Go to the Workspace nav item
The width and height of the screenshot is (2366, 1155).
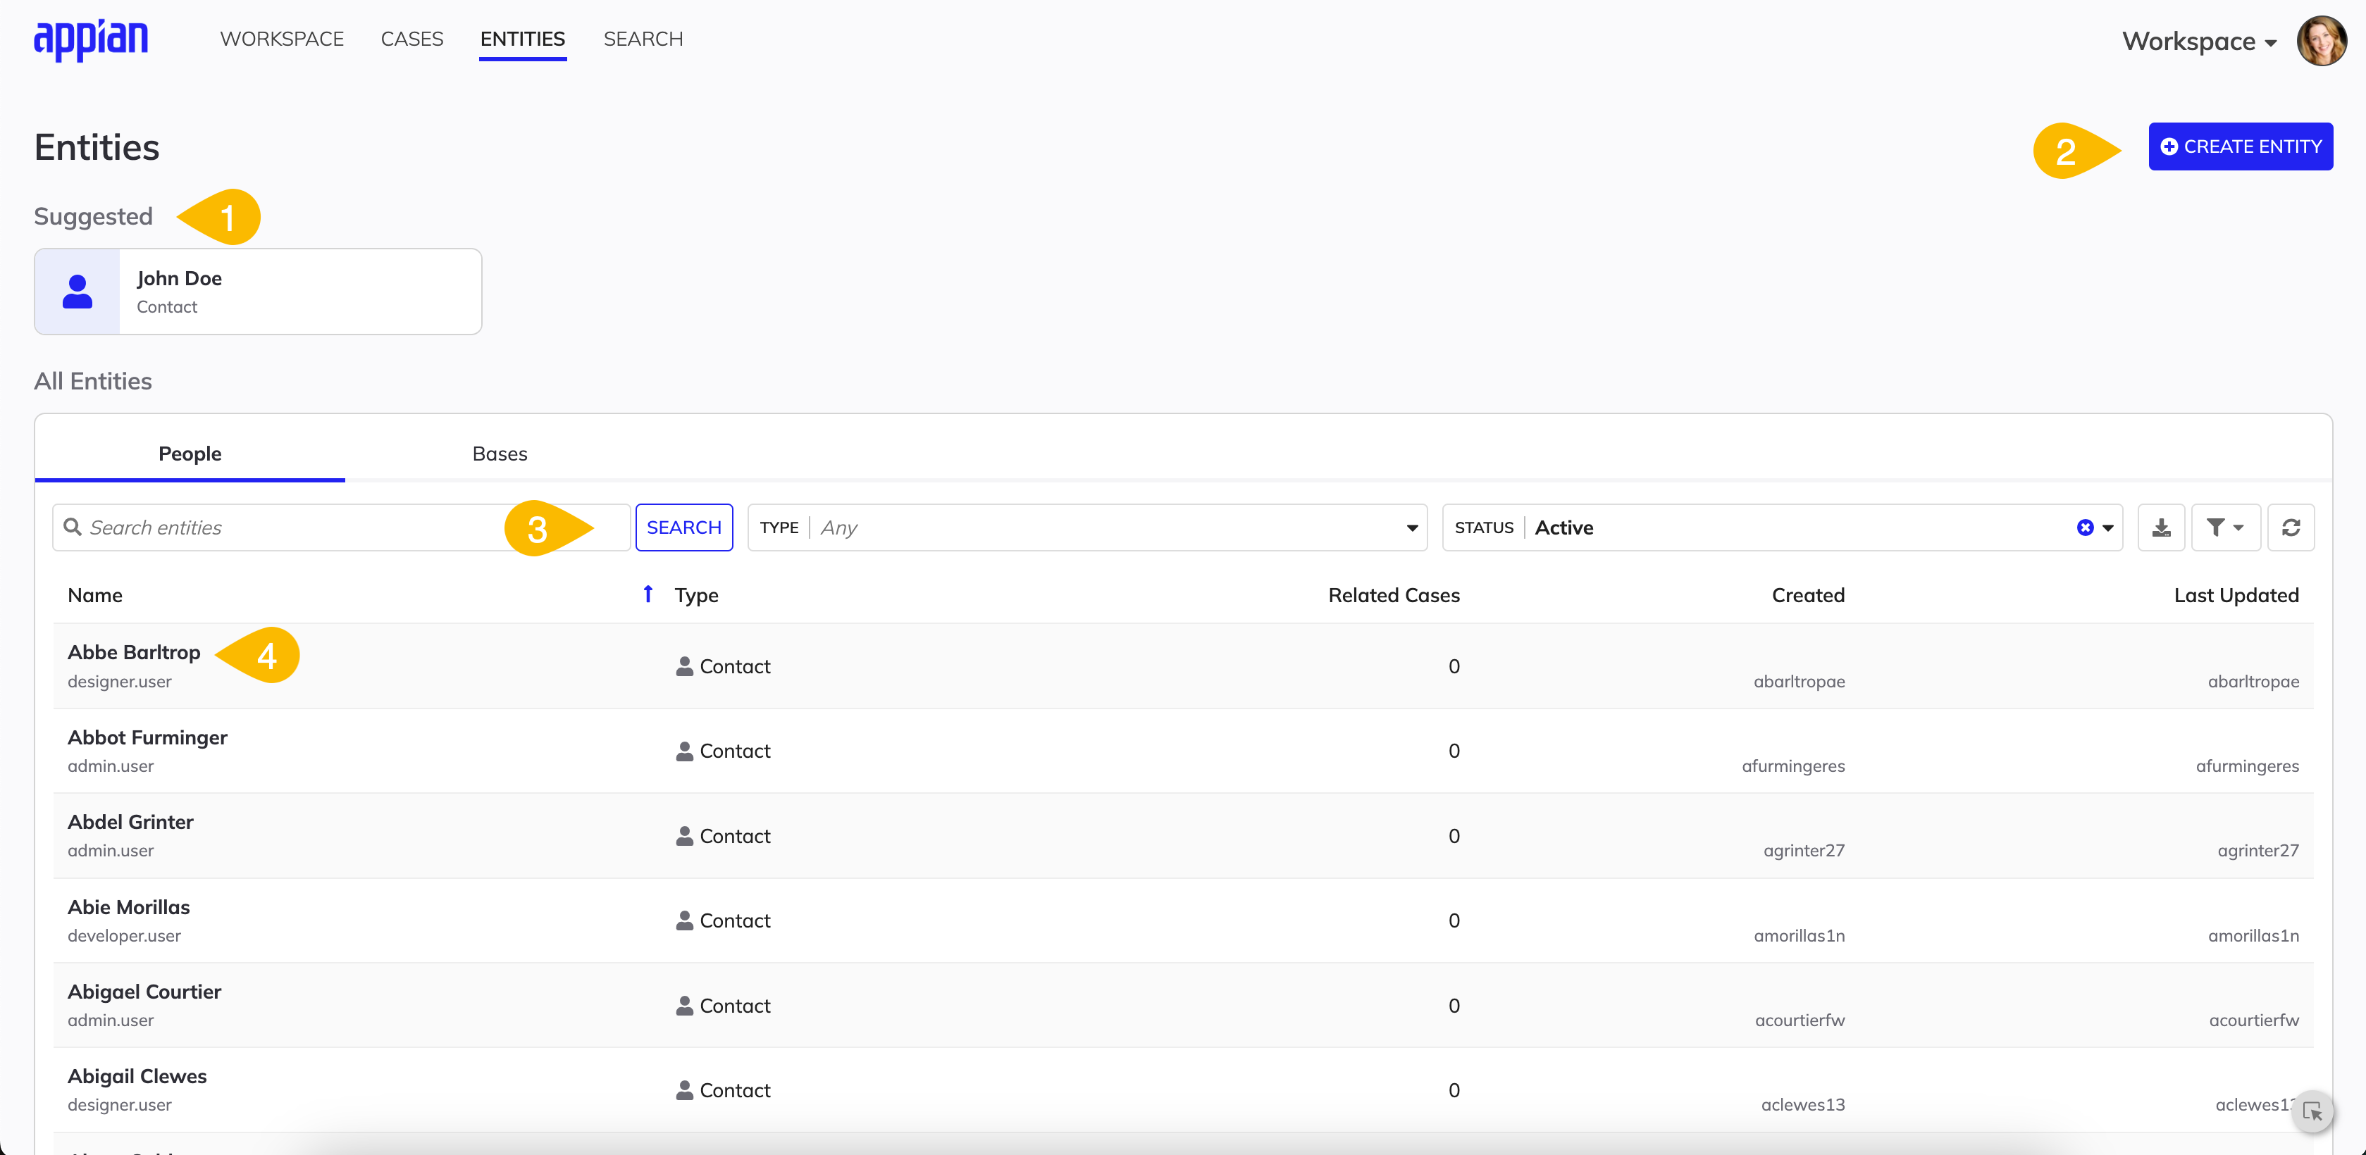coord(282,39)
